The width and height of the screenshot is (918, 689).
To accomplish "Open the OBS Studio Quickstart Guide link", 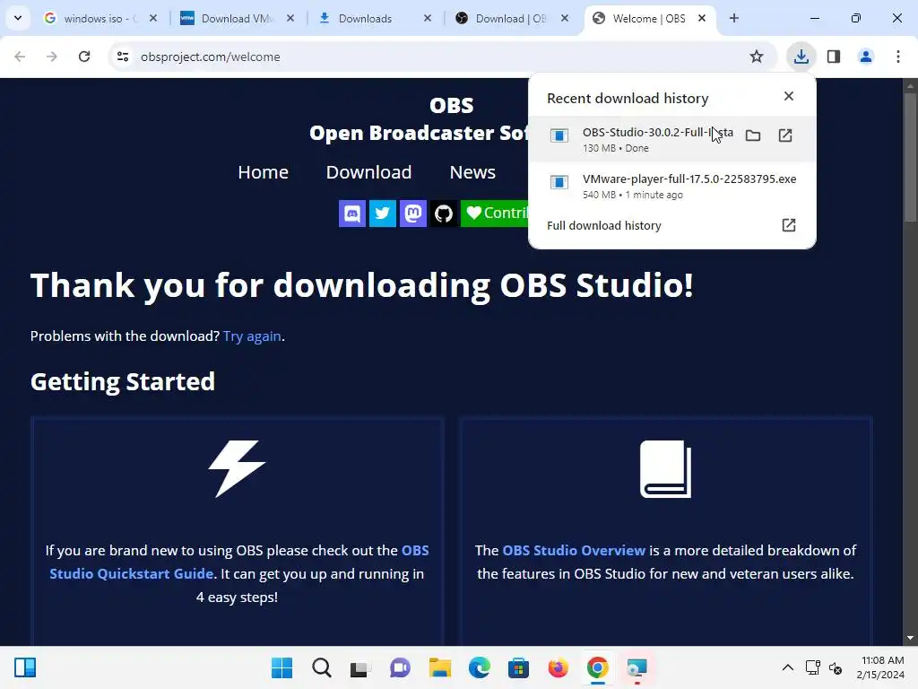I will coord(238,562).
